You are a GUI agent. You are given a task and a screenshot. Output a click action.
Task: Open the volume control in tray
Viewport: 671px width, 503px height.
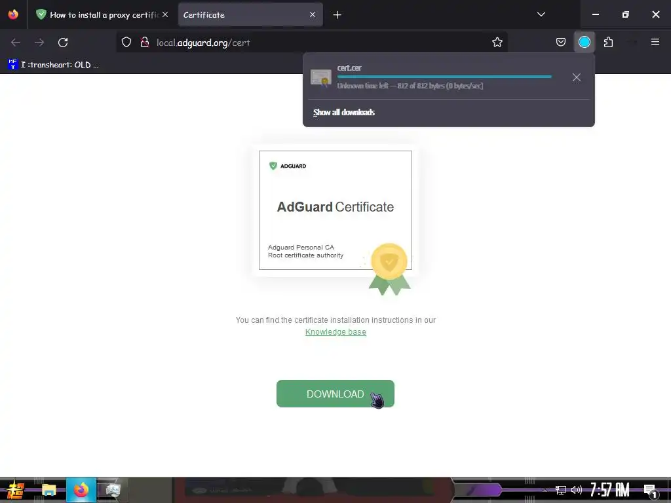click(577, 490)
